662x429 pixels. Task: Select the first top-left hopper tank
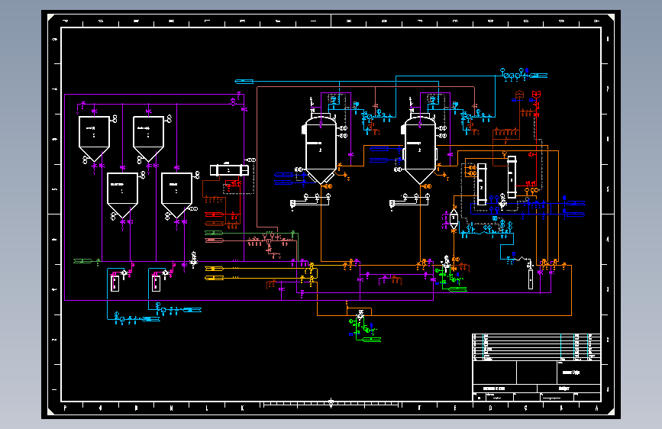94,137
